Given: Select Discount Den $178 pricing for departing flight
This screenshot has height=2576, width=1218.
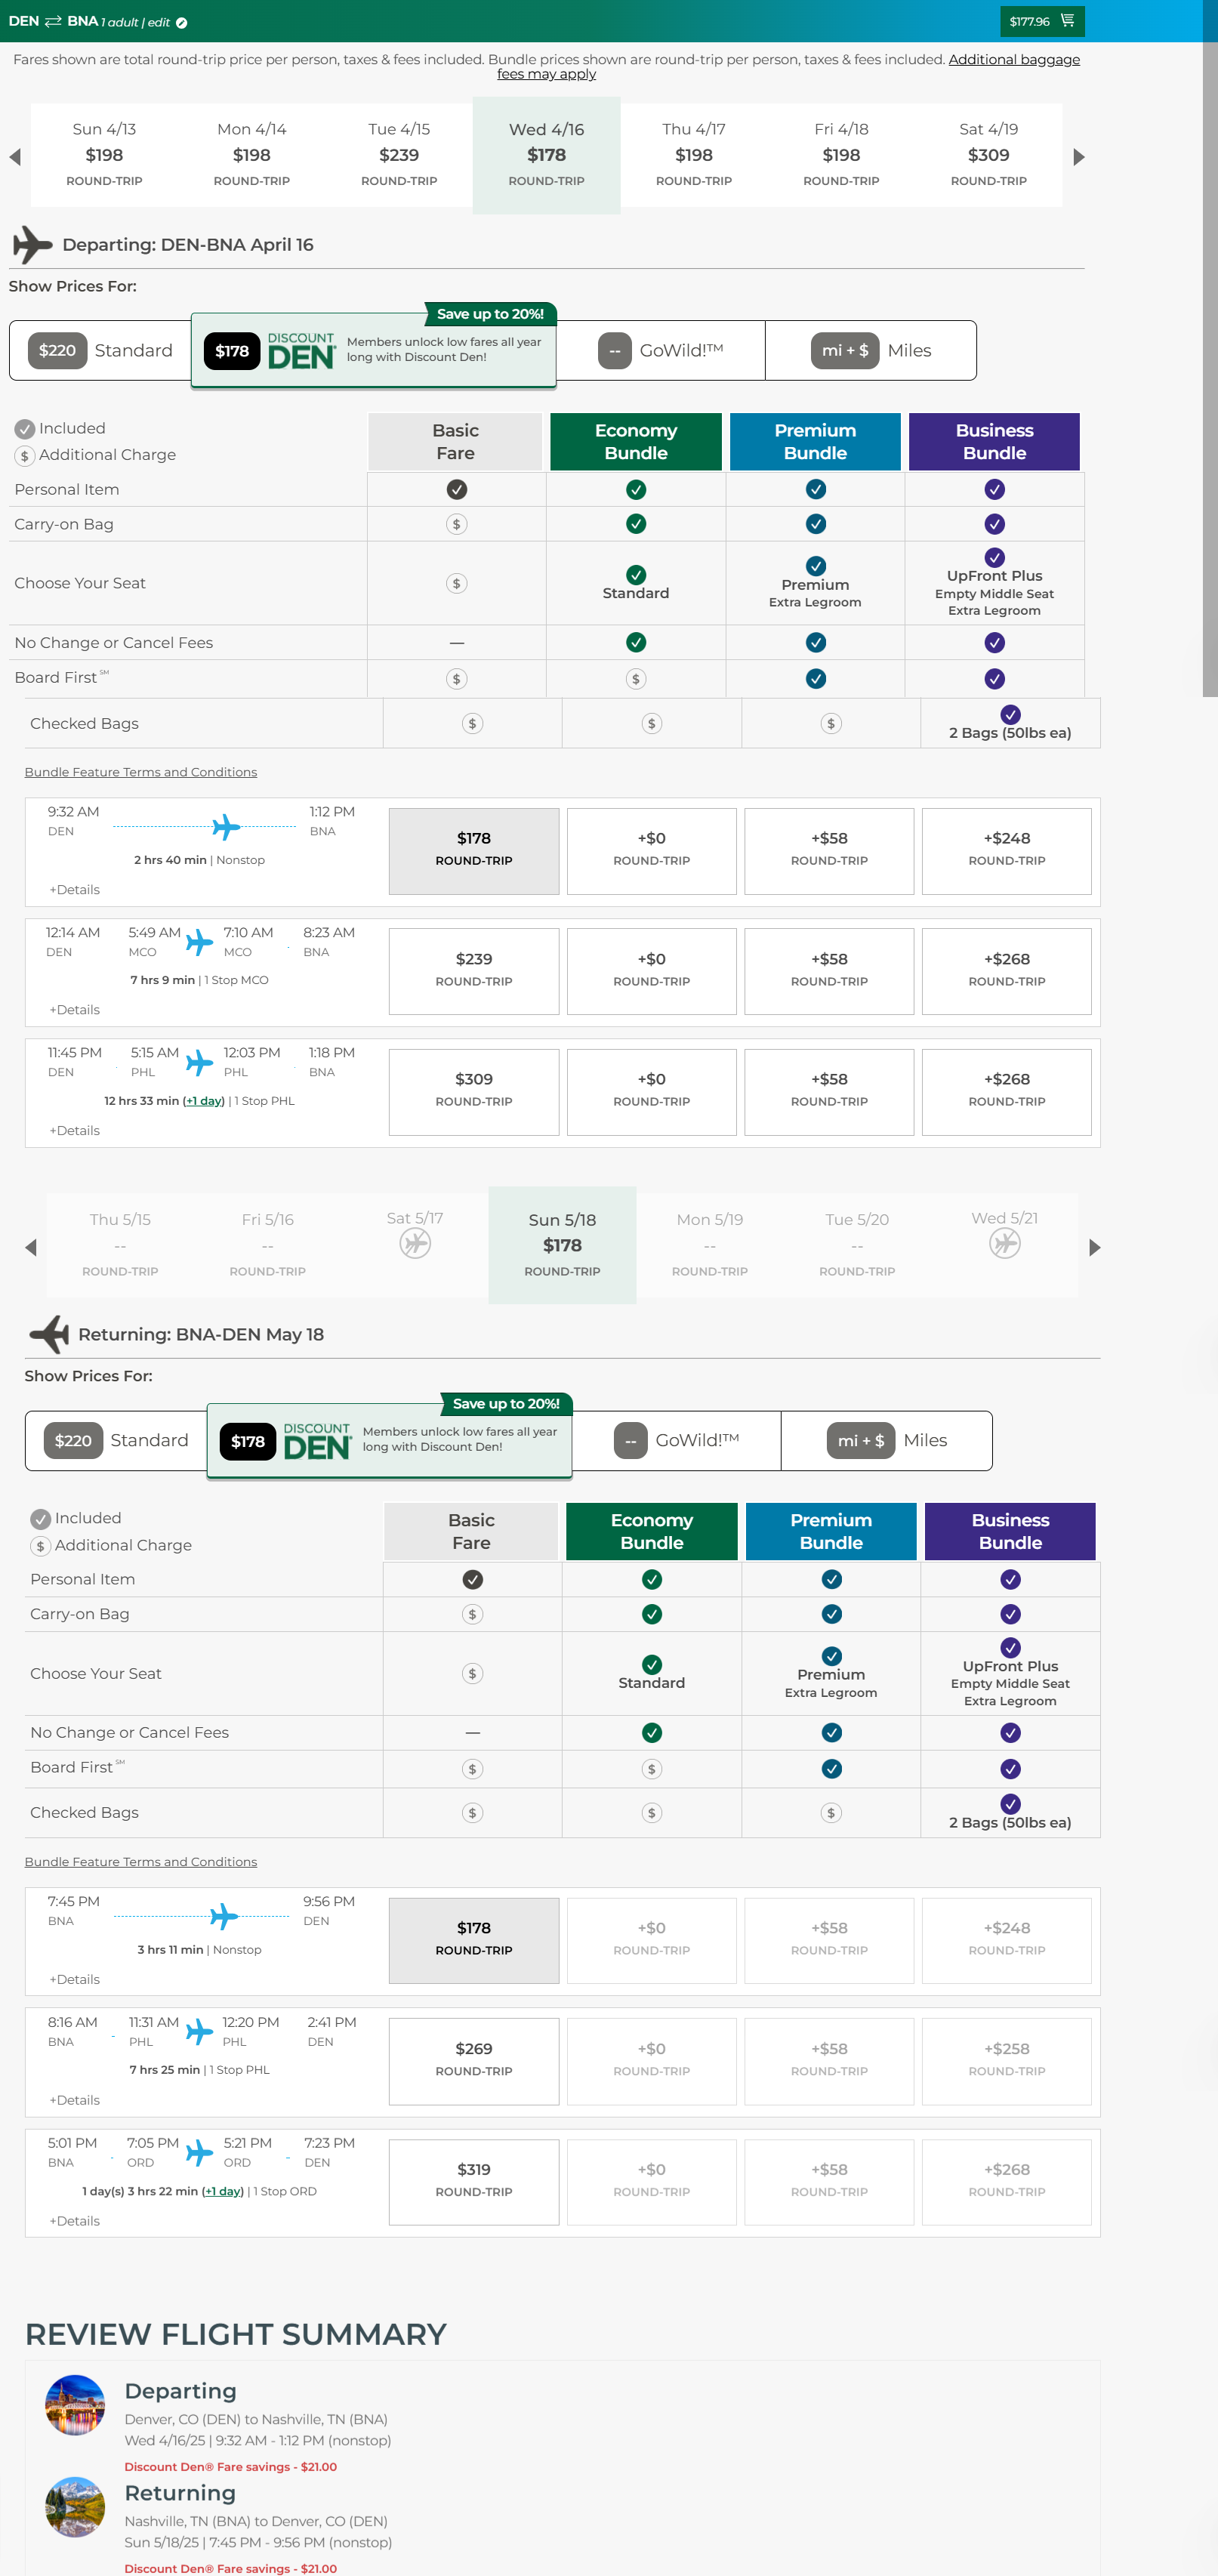Looking at the screenshot, I should pyautogui.click(x=374, y=350).
